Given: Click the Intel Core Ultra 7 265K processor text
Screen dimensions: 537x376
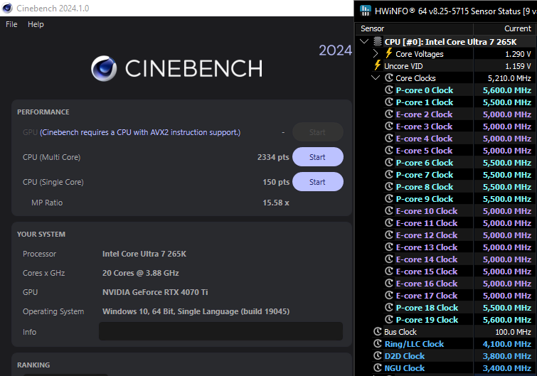Looking at the screenshot, I should [x=144, y=254].
